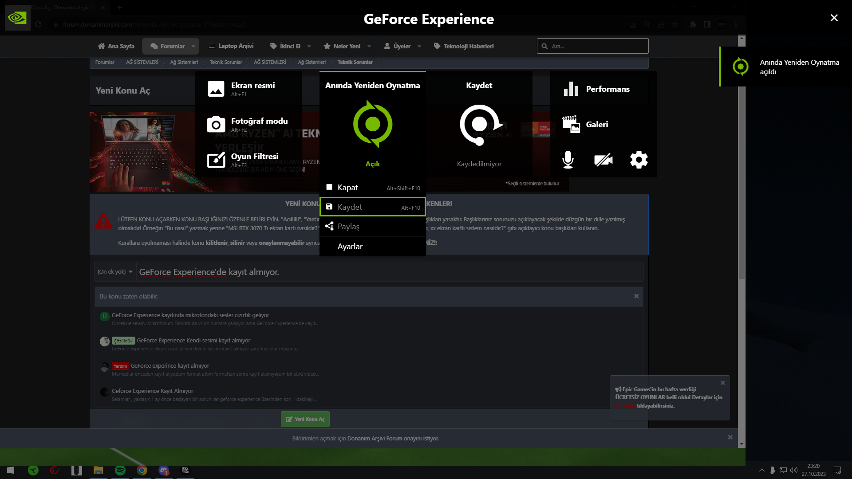
Task: Click the Yeni Konu Aç button
Action: click(305, 419)
